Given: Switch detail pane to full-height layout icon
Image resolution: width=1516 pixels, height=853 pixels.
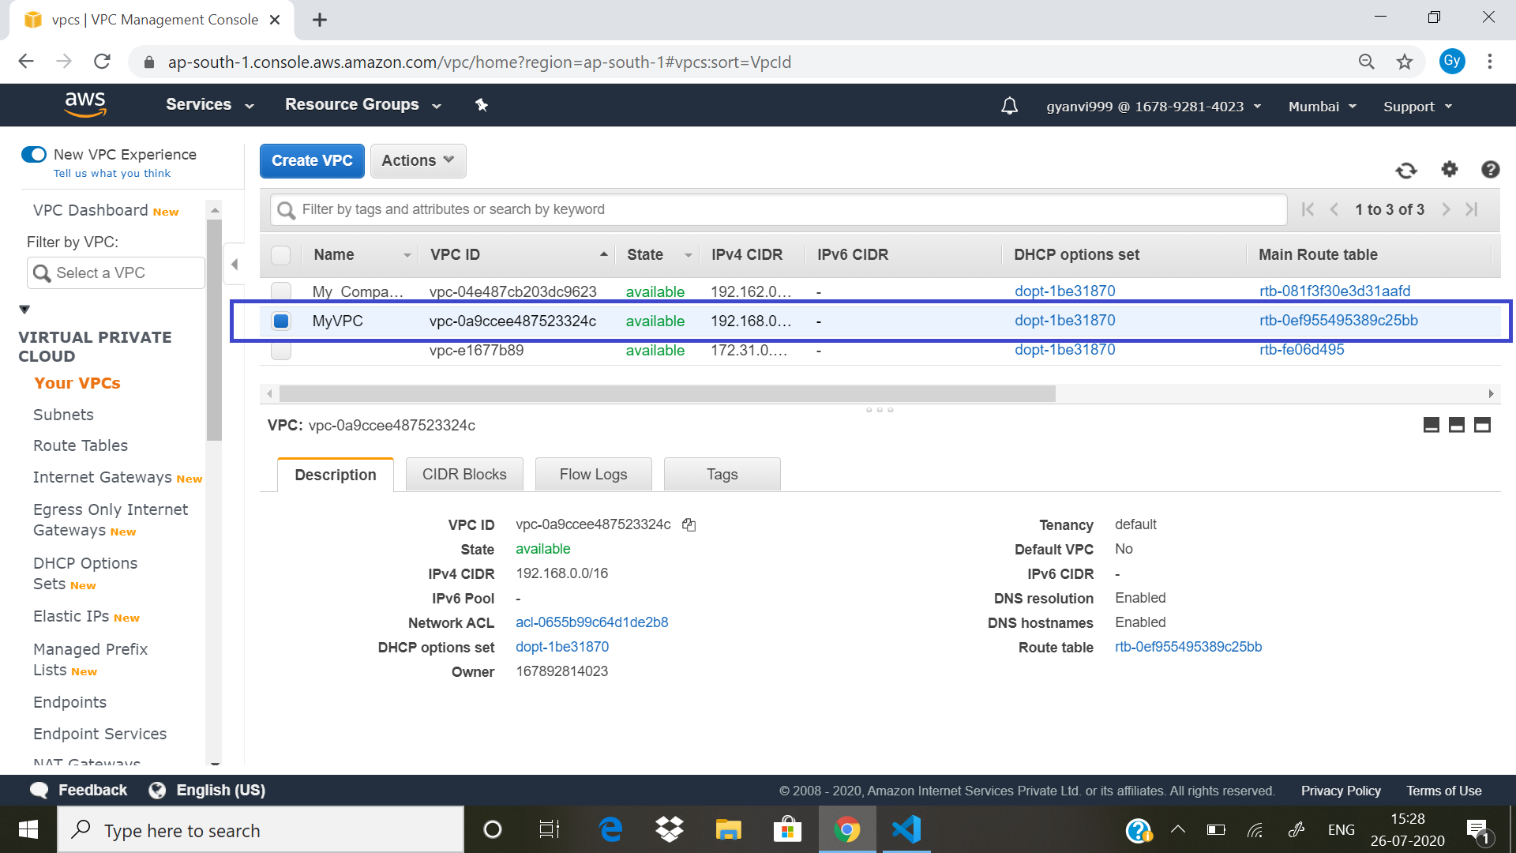Looking at the screenshot, I should (x=1481, y=425).
